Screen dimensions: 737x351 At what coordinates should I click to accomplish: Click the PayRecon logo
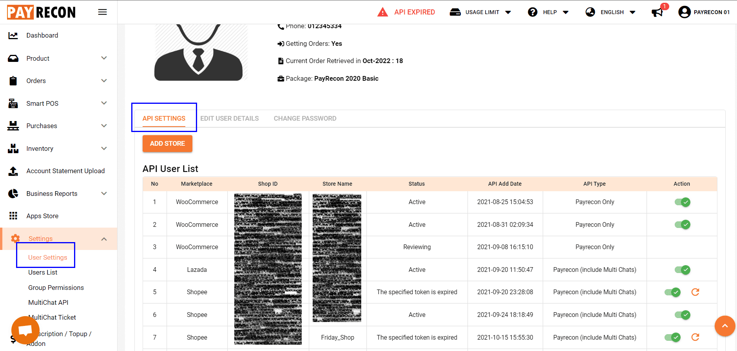coord(41,12)
